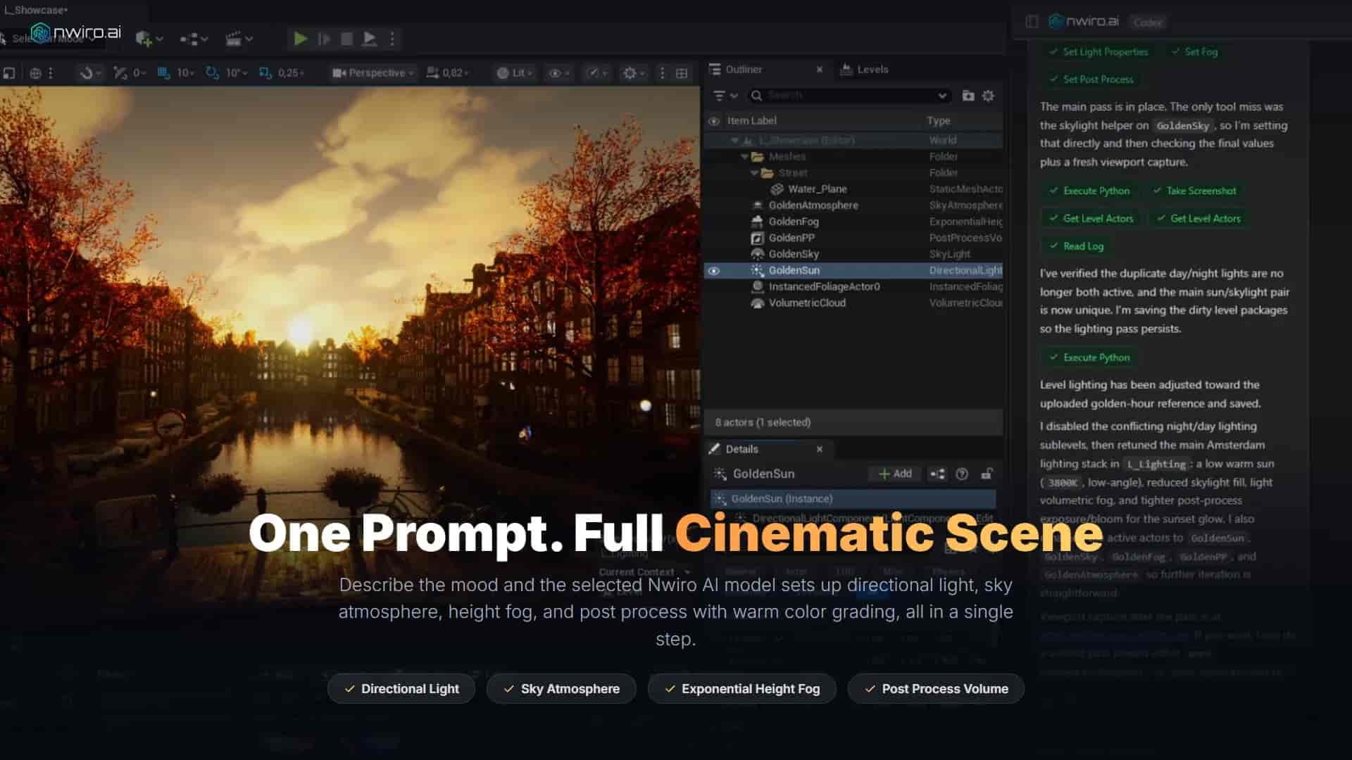Adjust camera speed value 0,82
Viewport: 1352px width, 760px height.
(448, 72)
